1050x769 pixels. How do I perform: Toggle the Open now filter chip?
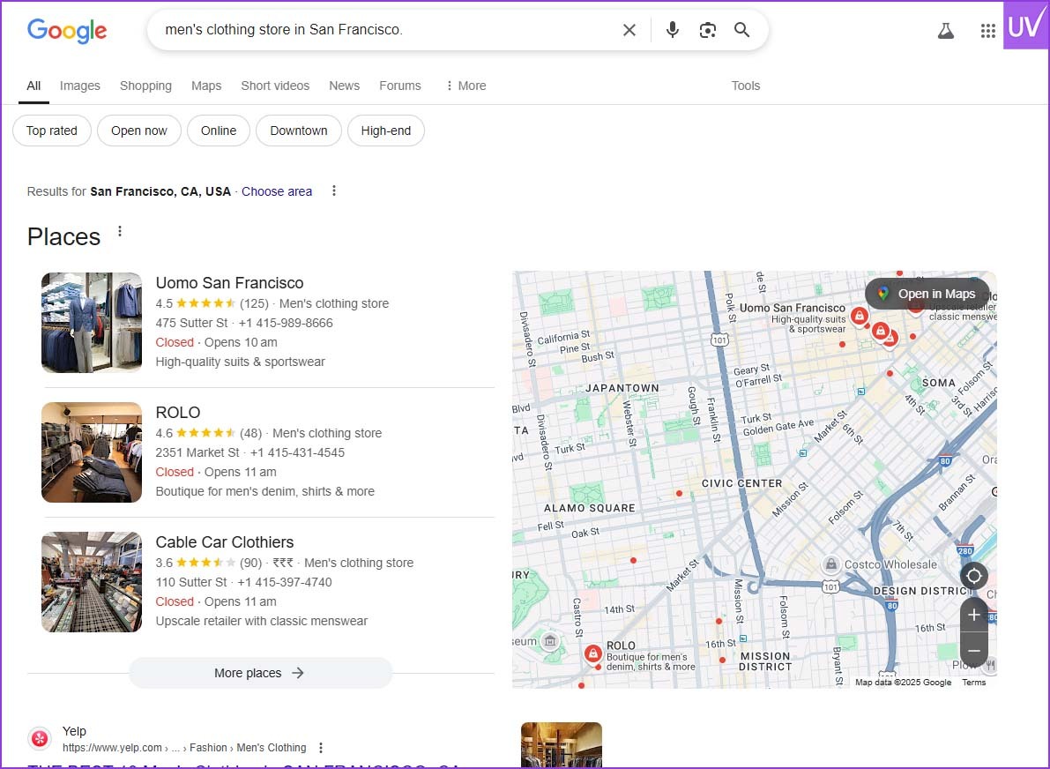point(138,131)
